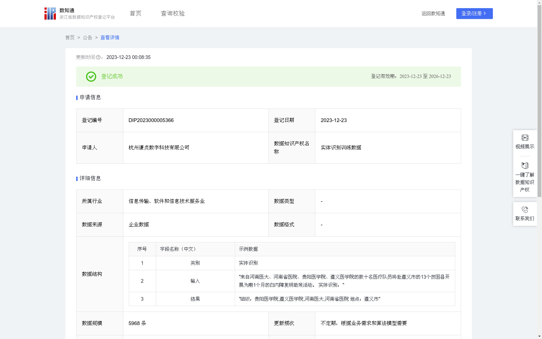Click 查看详情 in the breadcrumb
Screen dimensions: 542x339
point(110,38)
